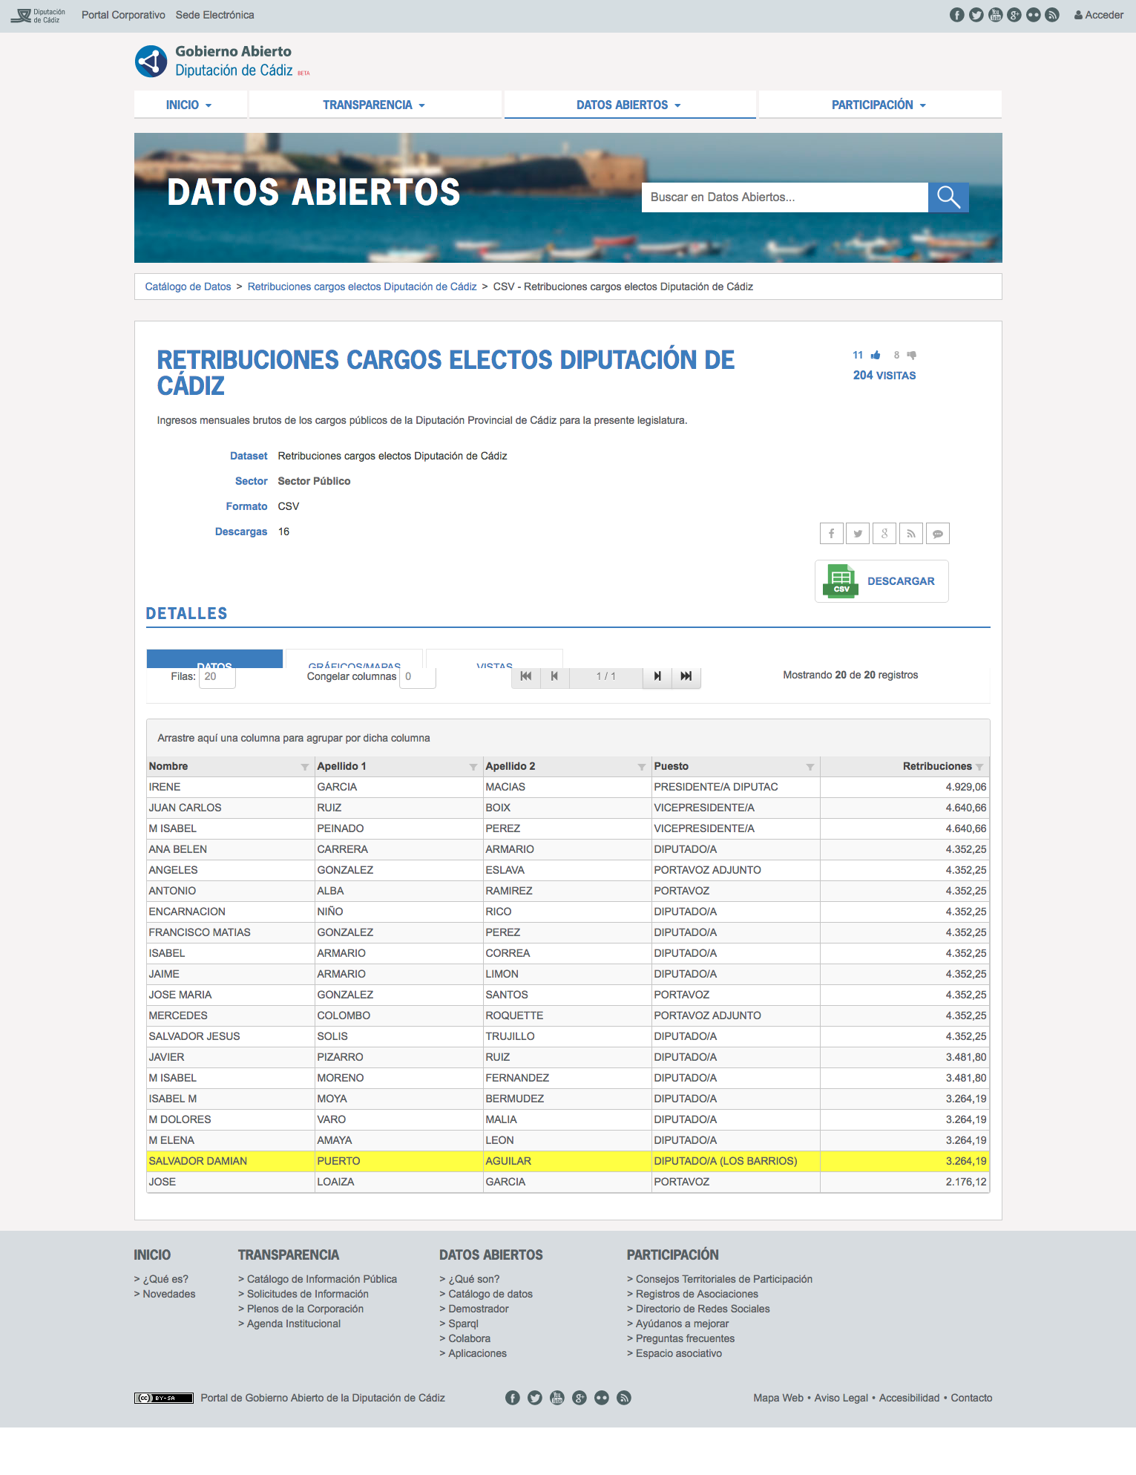Open footer Plenos de la Corporación link

[x=305, y=1309]
